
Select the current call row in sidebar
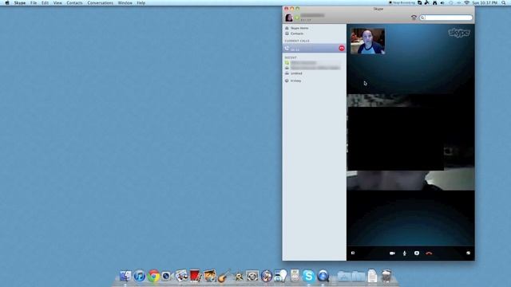[314, 48]
